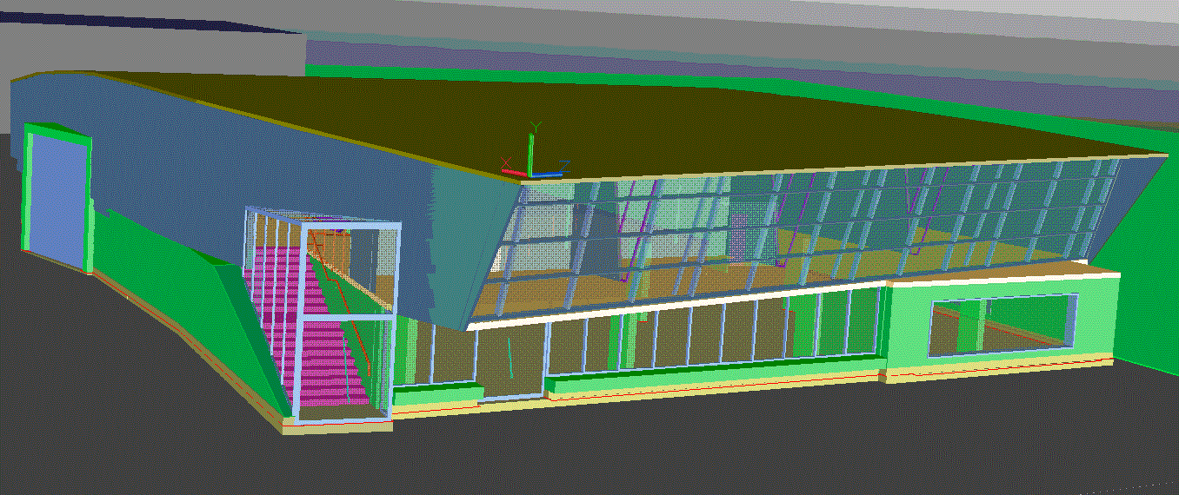Screen dimensions: 1179x495
Task: Select the dark ground plane in the foreground
Action: (x=609, y=452)
